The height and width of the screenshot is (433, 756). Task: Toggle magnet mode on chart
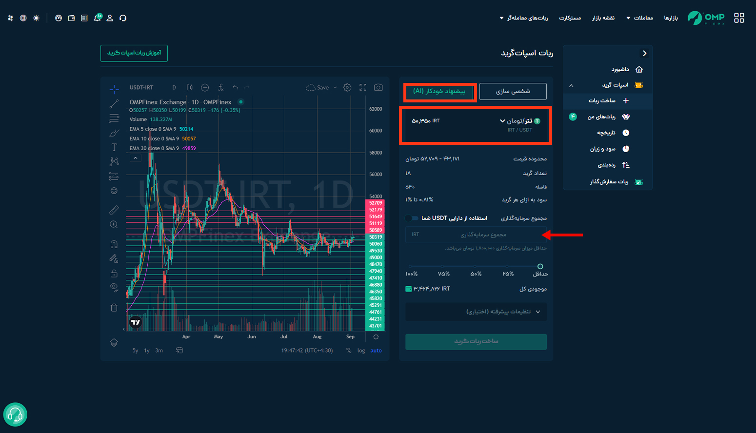(114, 244)
